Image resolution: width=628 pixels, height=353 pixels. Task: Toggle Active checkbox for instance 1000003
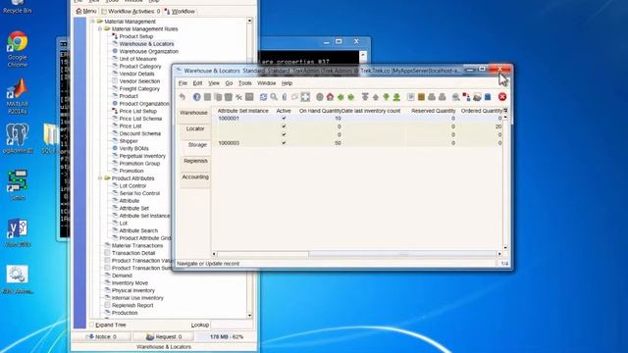[x=284, y=142]
